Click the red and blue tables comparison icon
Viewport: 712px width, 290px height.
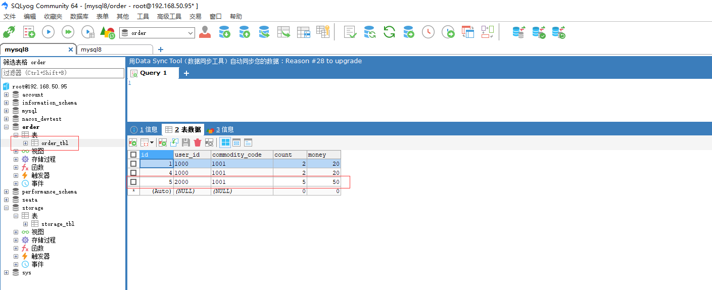[x=468, y=32]
